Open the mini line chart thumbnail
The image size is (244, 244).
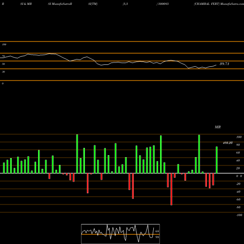tap(121, 234)
